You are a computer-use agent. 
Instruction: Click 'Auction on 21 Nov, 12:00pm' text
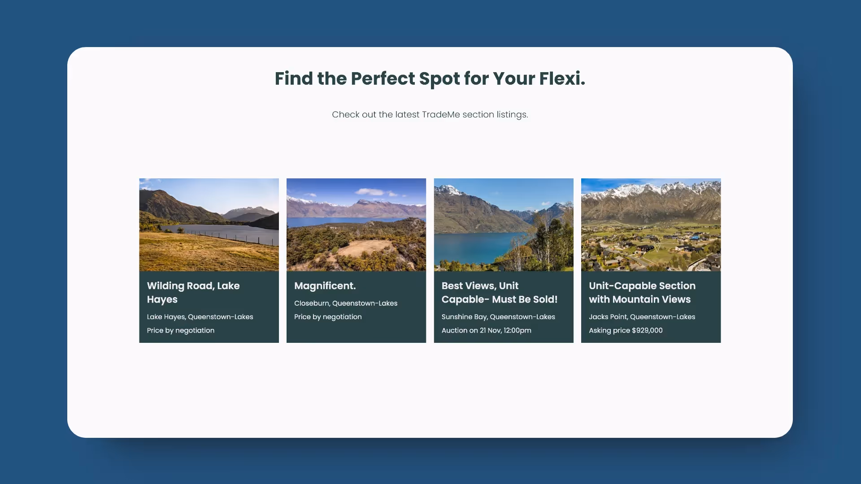click(x=486, y=330)
